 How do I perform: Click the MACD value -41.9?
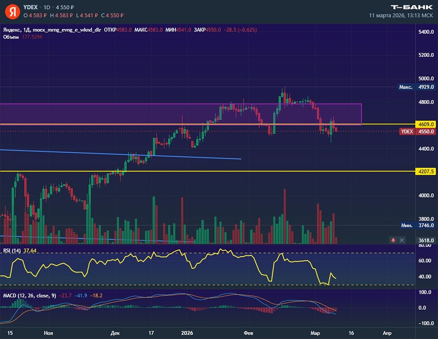81,296
